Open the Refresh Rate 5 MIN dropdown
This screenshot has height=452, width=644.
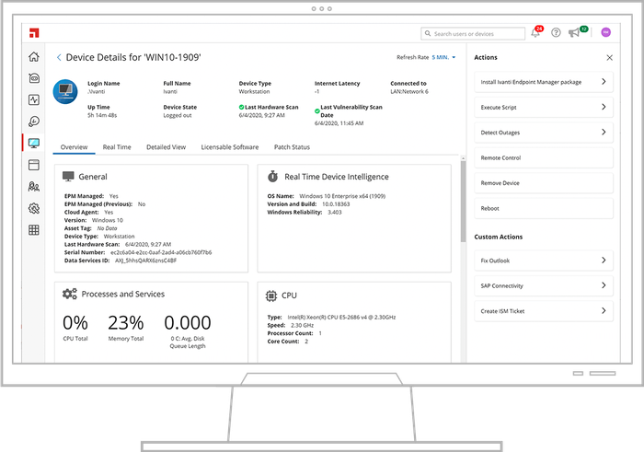coord(439,57)
